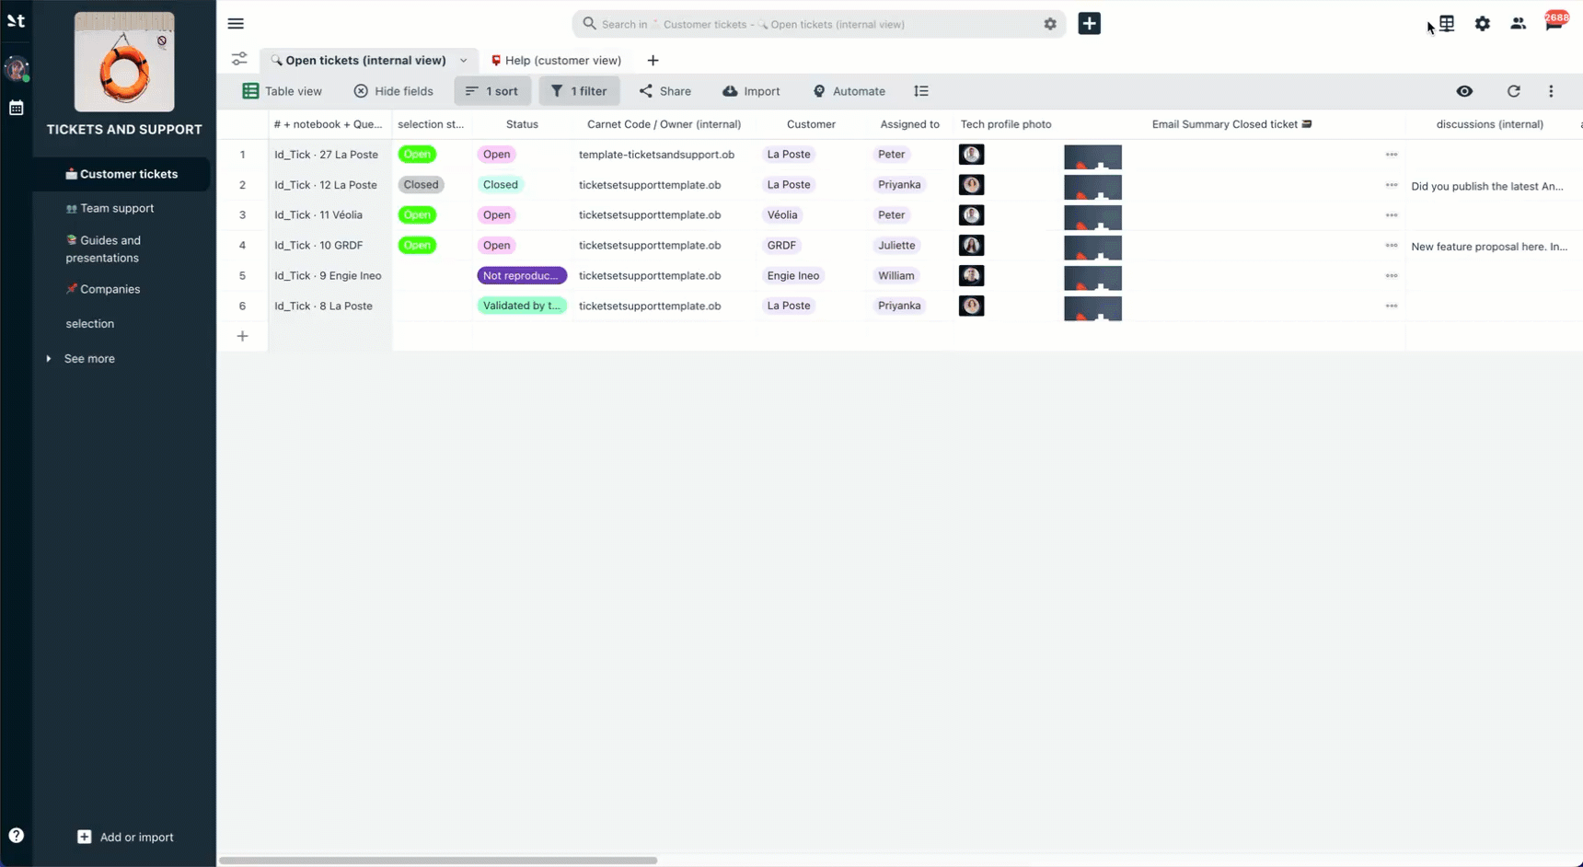Click the Closed status tag in row 2
The width and height of the screenshot is (1583, 867).
coord(501,185)
